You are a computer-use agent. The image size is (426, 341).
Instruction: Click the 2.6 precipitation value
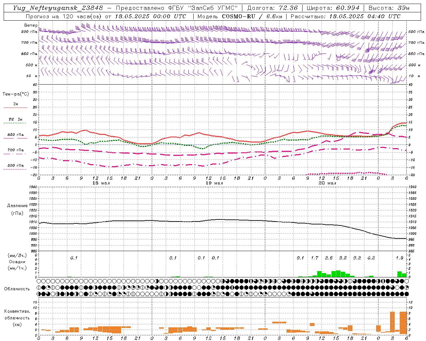[329, 258]
